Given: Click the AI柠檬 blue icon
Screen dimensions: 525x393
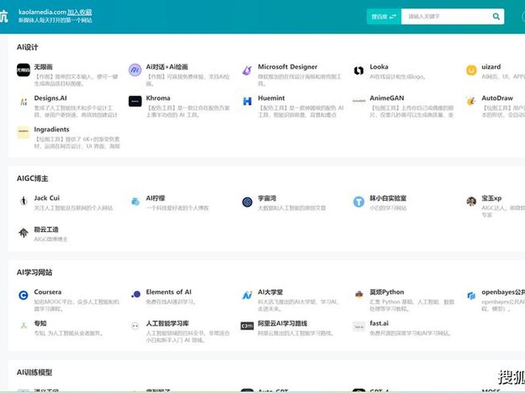Looking at the screenshot, I should coord(135,202).
